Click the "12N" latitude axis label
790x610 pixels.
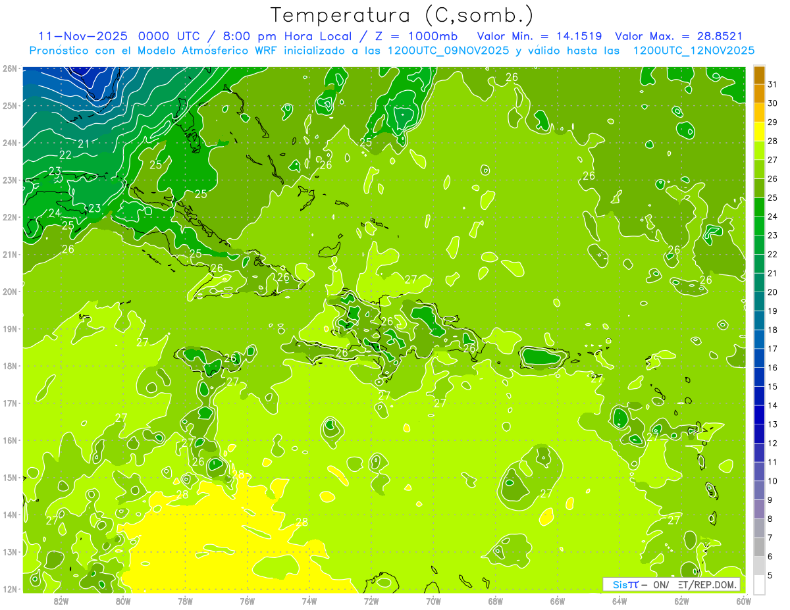point(9,590)
